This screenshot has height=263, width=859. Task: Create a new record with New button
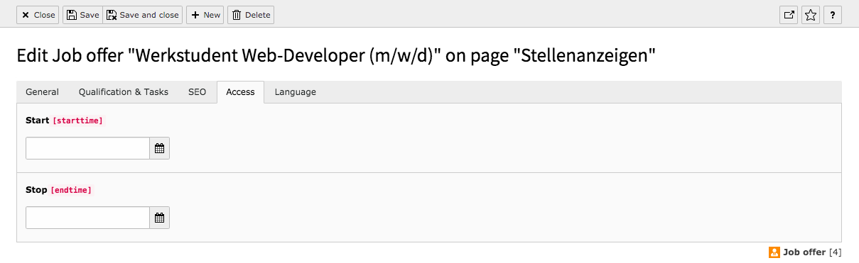tap(205, 15)
